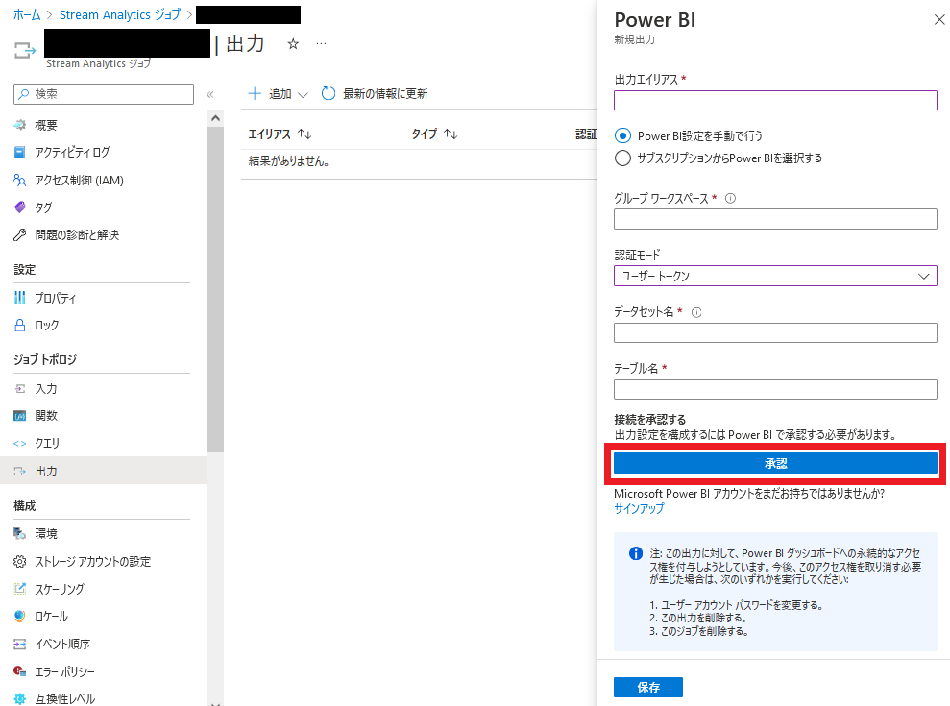950x706 pixels.
Task: Click the blue 承認 button
Action: (x=774, y=463)
